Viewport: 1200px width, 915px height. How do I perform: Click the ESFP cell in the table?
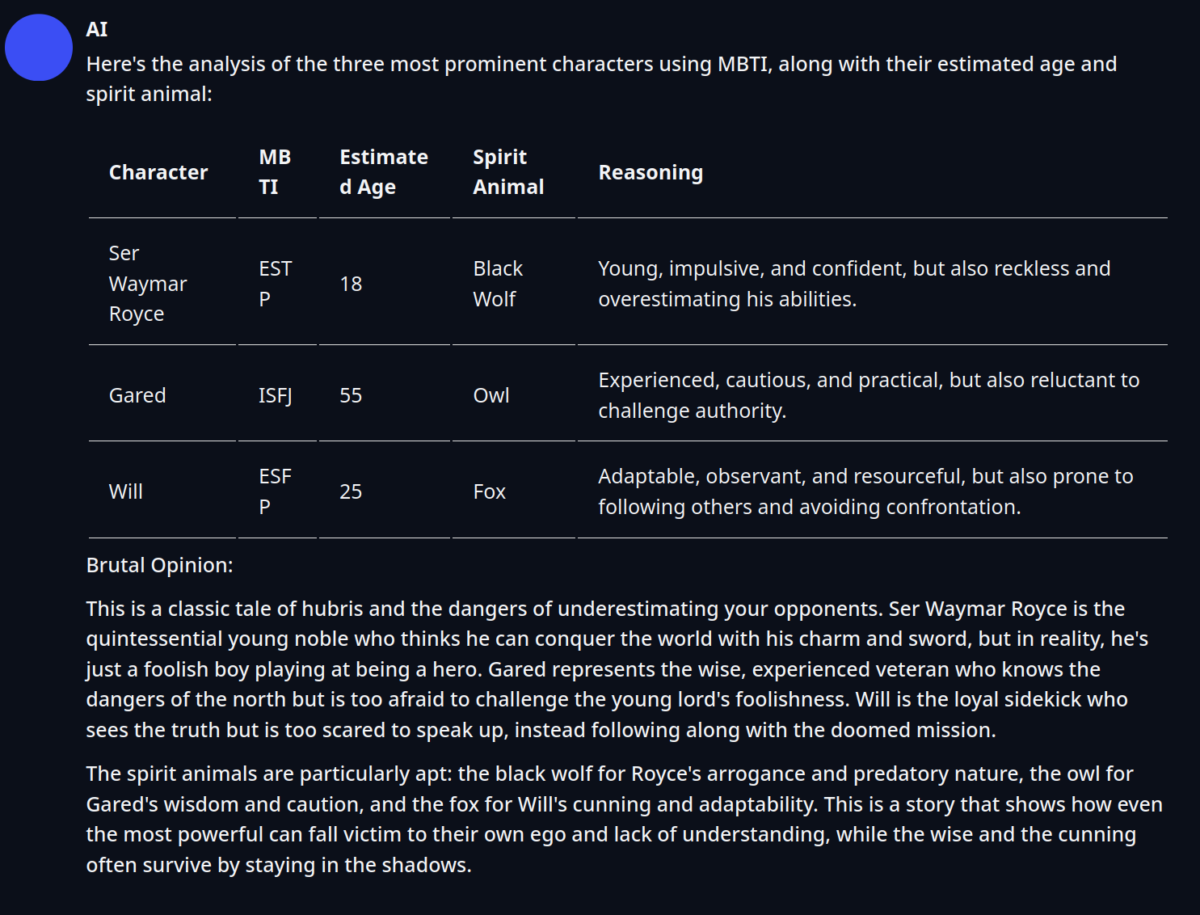(x=275, y=491)
